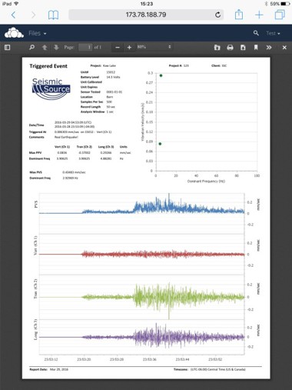Reload the page in Safari
Image resolution: width=292 pixels, height=390 pixels.
(x=217, y=15)
